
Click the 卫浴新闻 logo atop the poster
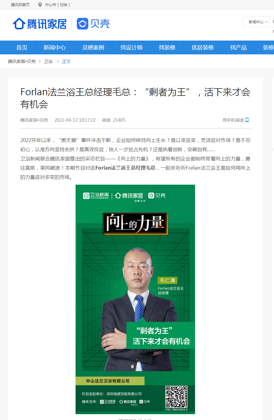(x=96, y=195)
